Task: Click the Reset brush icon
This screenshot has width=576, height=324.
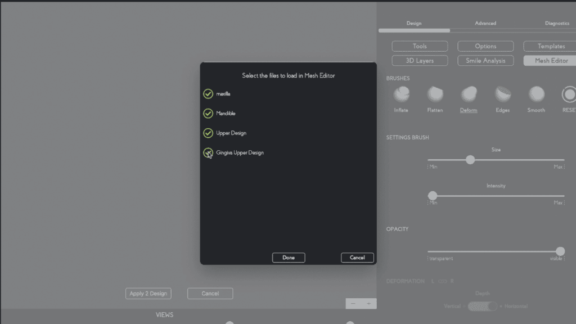Action: (x=569, y=94)
